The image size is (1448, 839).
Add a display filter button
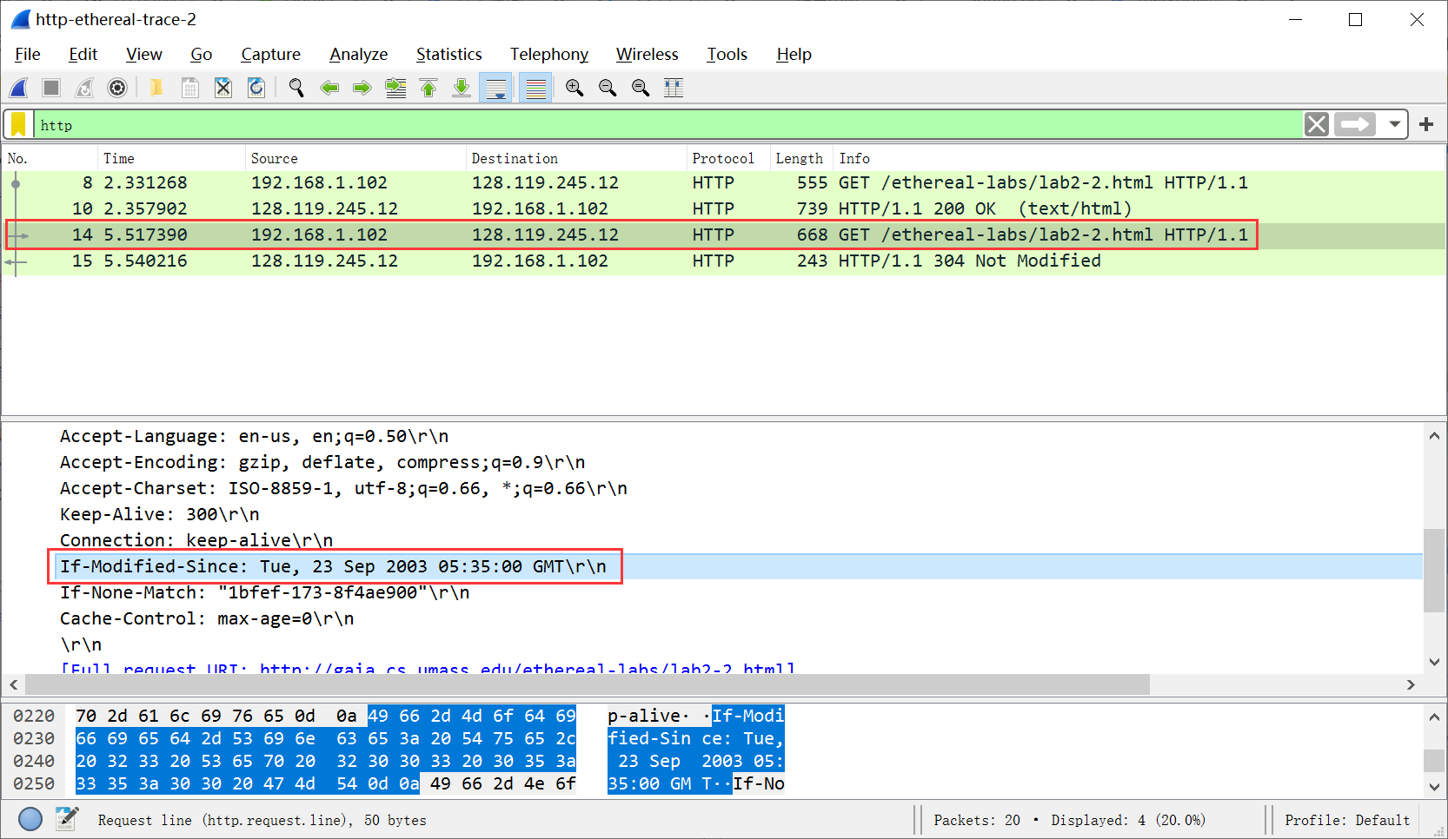[x=1426, y=125]
